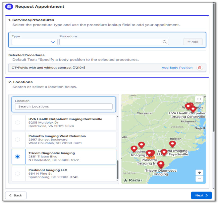Click the page vertical scrollbar
Image resolution: width=218 pixels, height=203 pixels.
click(x=214, y=67)
